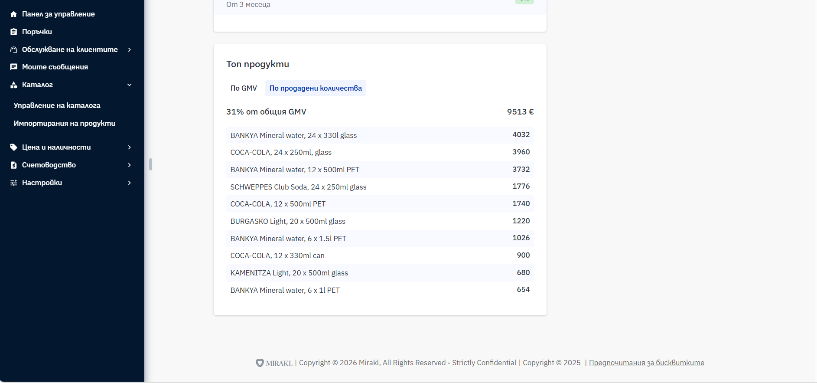
Task: Open the Счетоводство menu label
Action: [49, 165]
